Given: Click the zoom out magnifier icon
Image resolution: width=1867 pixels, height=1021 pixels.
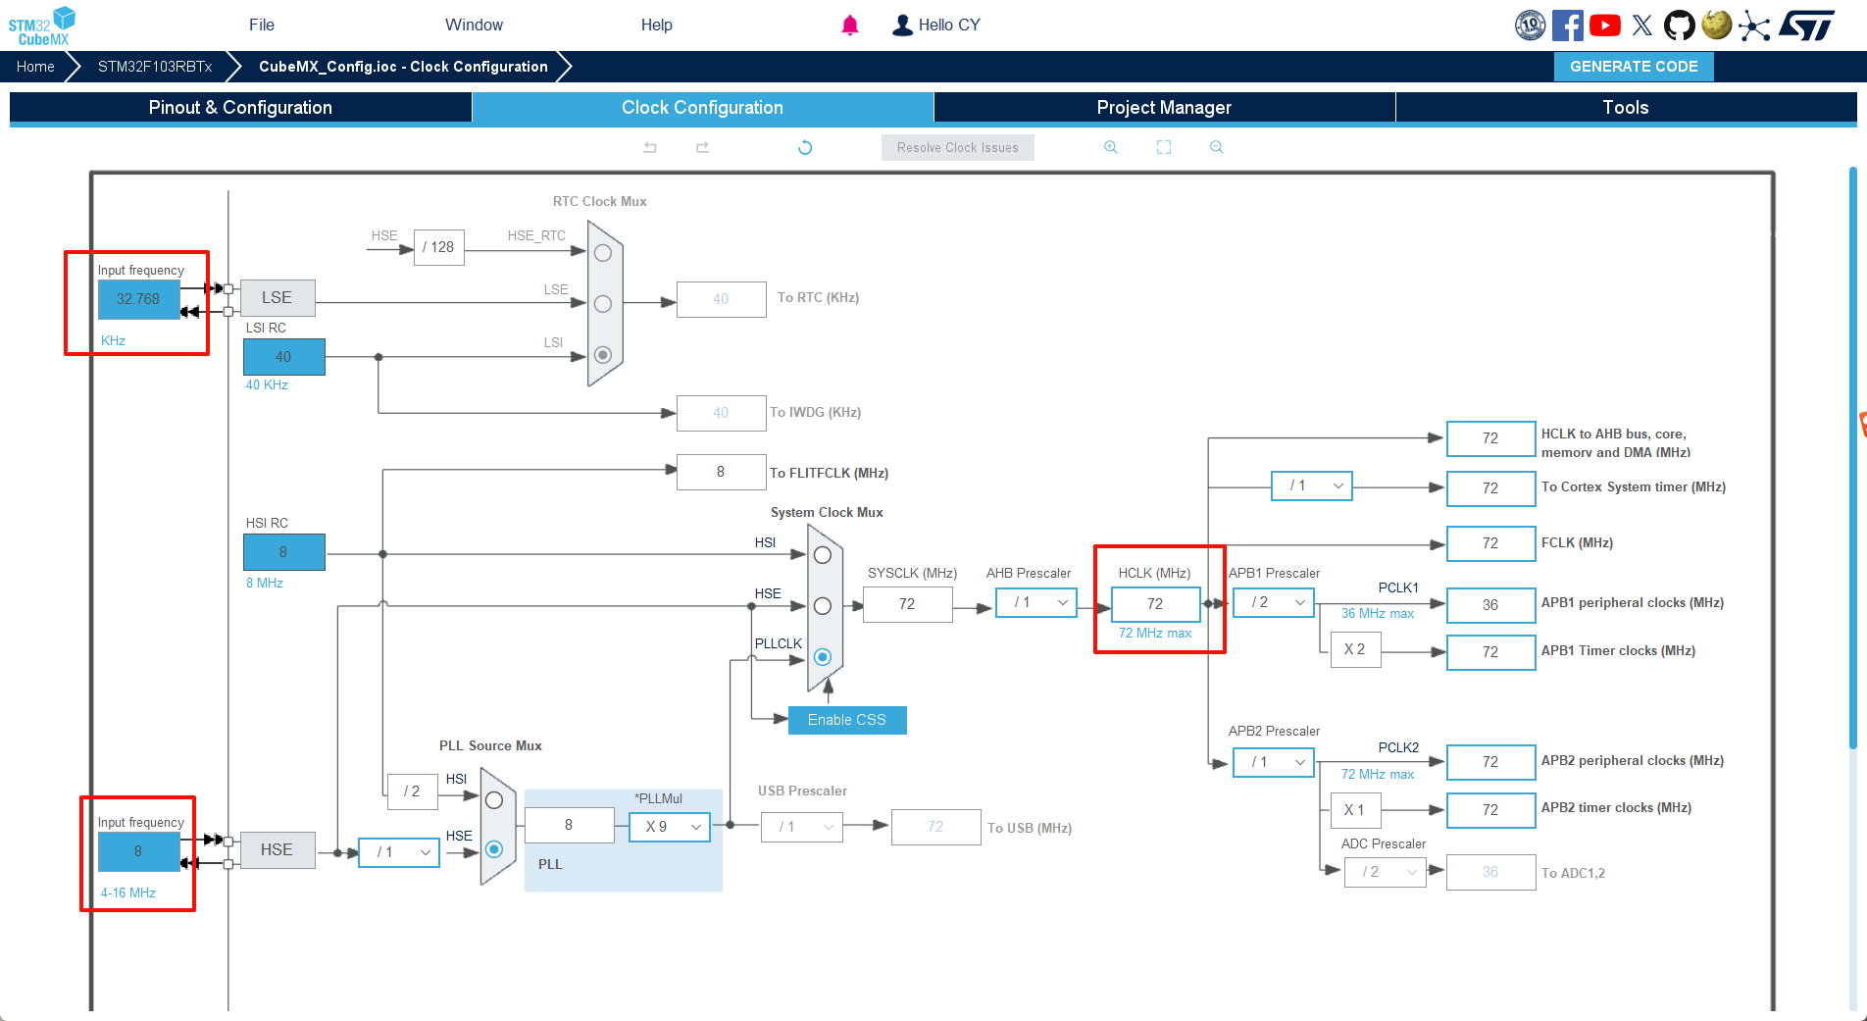Looking at the screenshot, I should click(x=1216, y=147).
